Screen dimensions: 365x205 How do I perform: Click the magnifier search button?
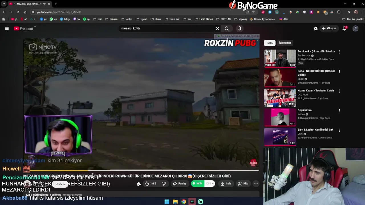click(227, 28)
